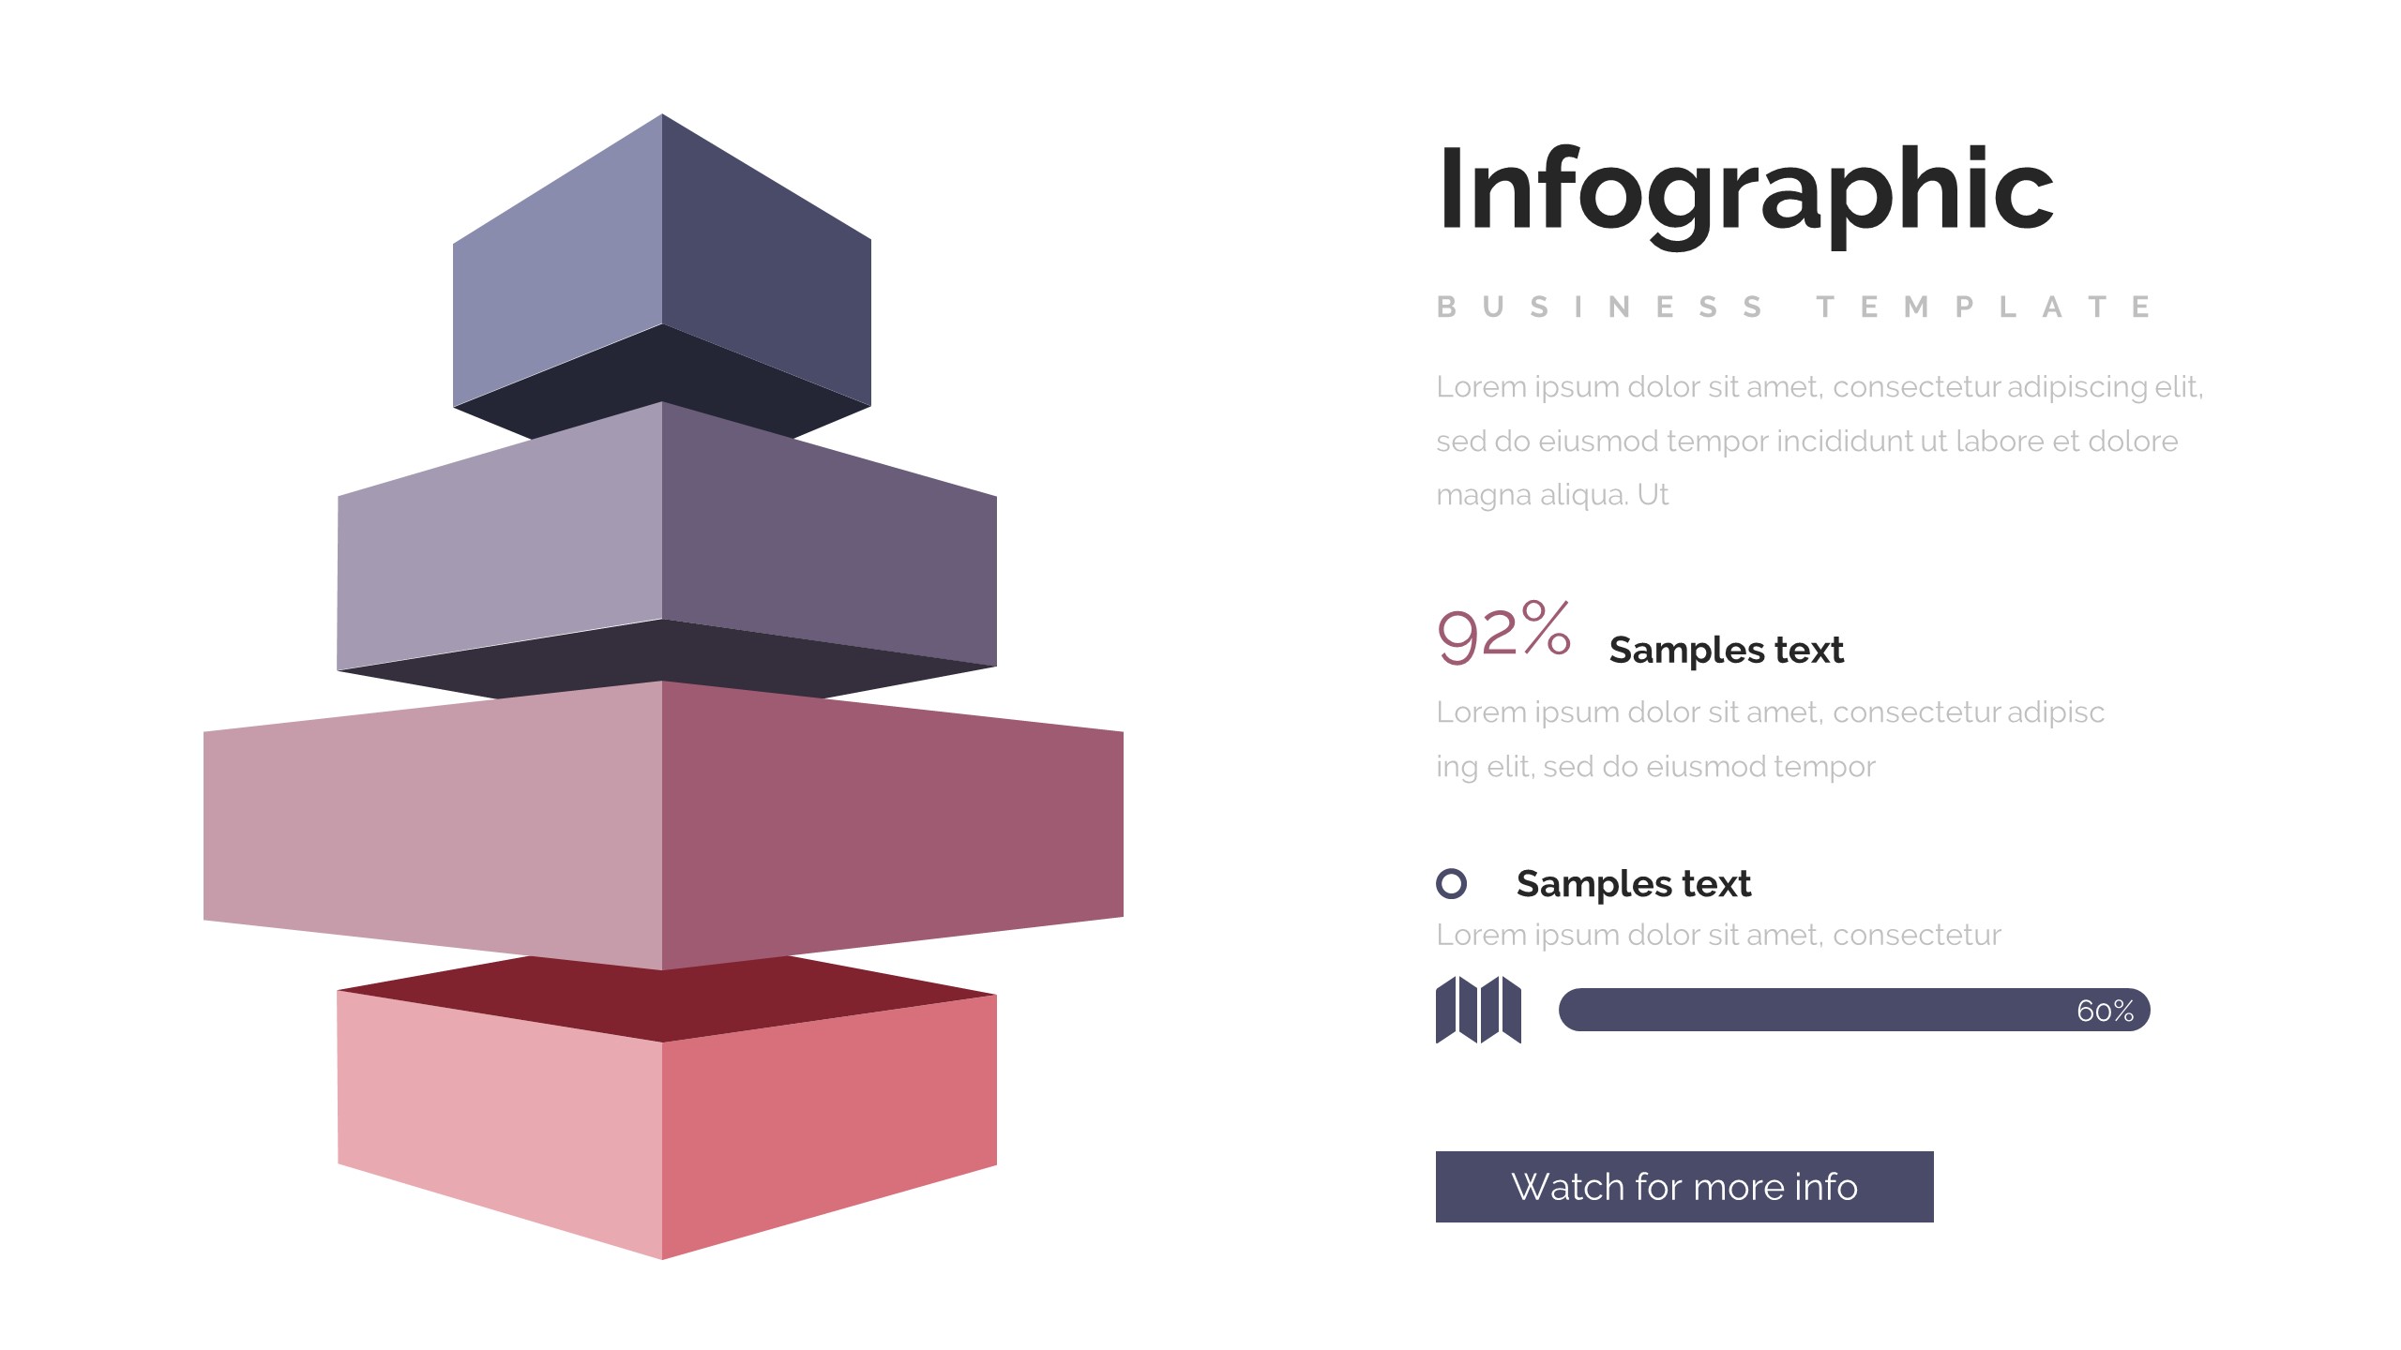Click the Samples text heading next to 92%

click(x=1726, y=650)
